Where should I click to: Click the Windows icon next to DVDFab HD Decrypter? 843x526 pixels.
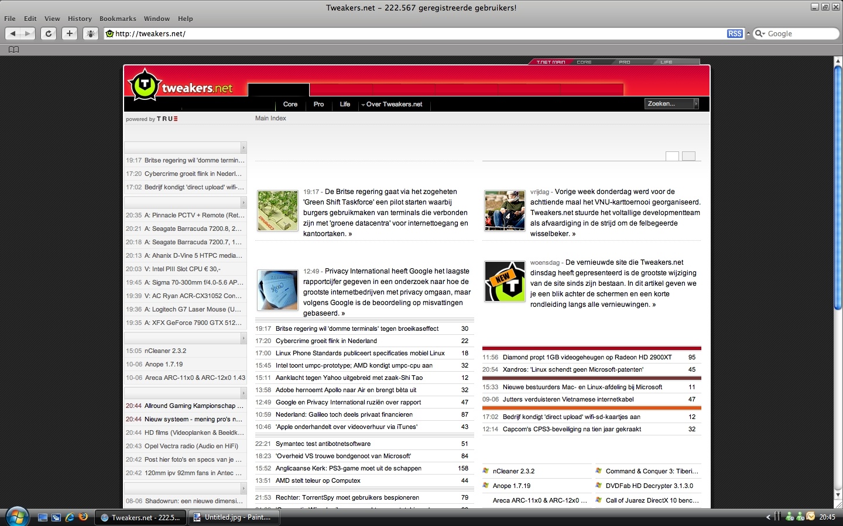pyautogui.click(x=599, y=485)
